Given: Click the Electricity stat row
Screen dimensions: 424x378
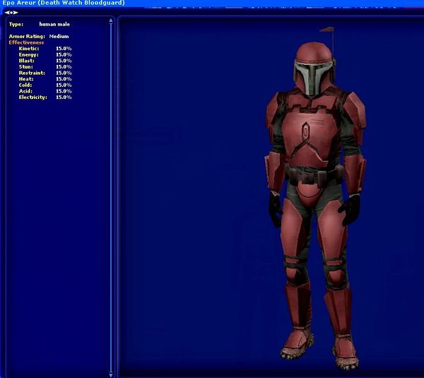Looking at the screenshot, I should tap(45, 97).
